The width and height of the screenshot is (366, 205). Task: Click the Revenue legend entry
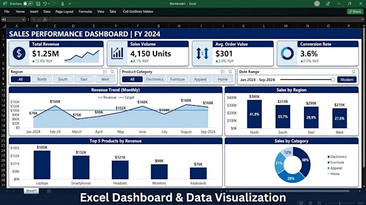click(x=107, y=97)
